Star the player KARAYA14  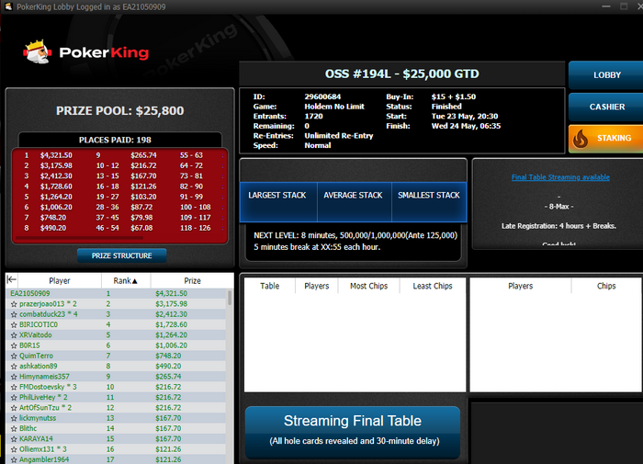click(x=14, y=439)
